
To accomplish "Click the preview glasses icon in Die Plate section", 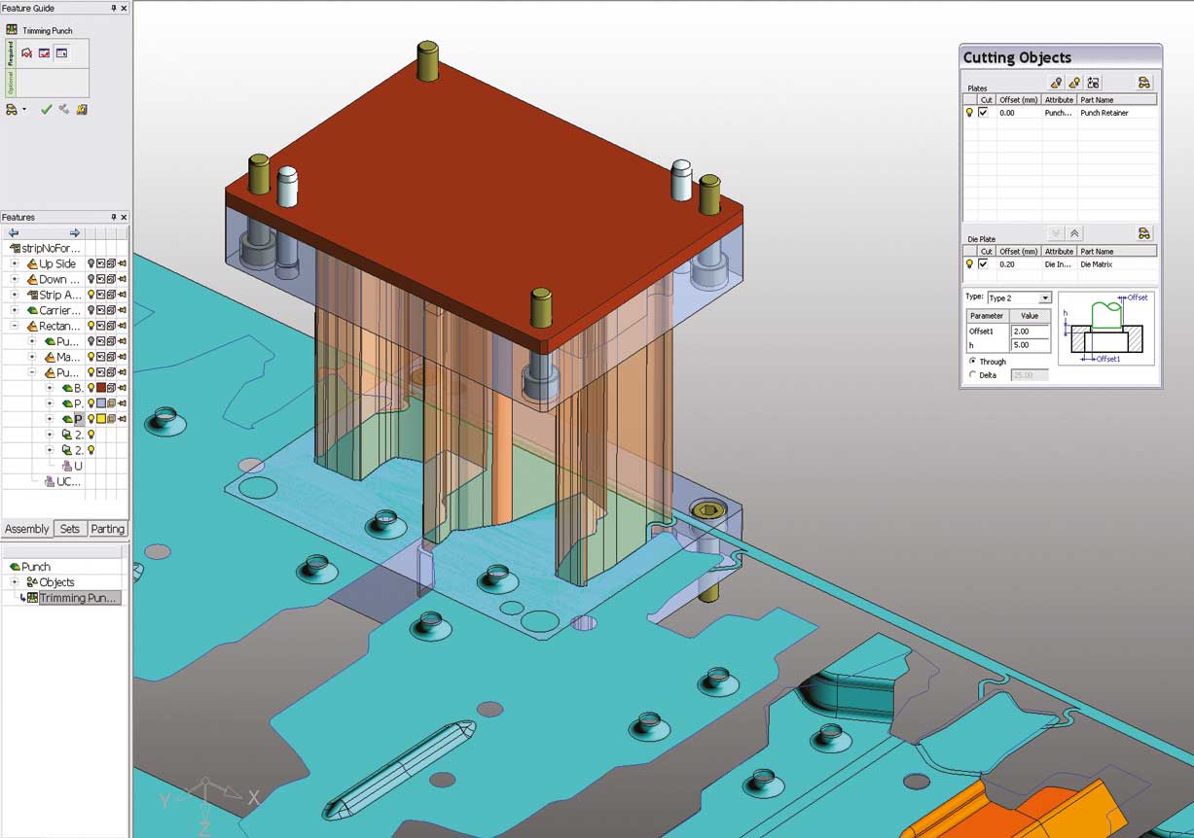I will point(1143,233).
